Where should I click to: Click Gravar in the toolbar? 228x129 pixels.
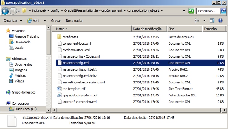pos(56,21)
